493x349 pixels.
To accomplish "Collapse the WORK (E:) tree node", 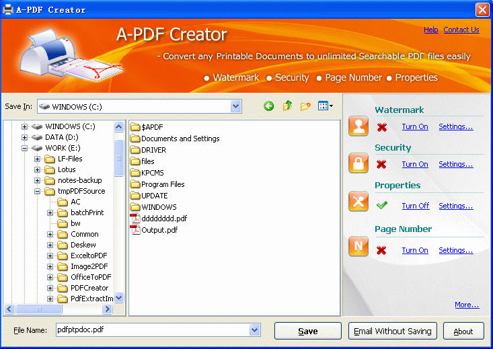I will click(x=24, y=148).
